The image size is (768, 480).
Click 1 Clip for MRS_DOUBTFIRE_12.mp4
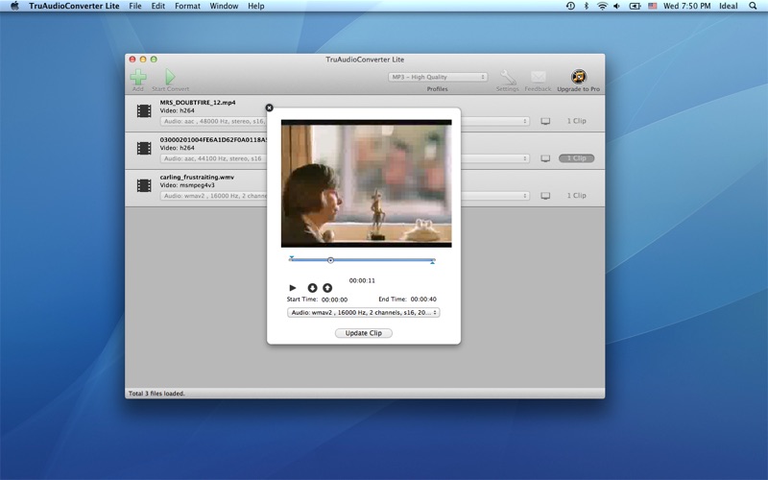(577, 121)
